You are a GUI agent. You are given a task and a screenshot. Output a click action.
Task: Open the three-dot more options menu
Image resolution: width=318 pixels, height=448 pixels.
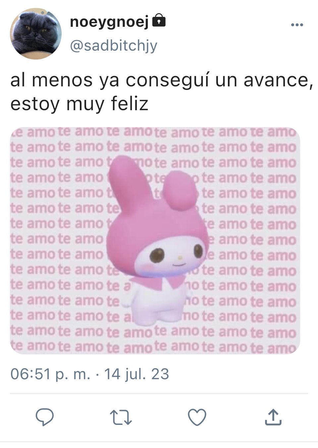click(x=297, y=25)
